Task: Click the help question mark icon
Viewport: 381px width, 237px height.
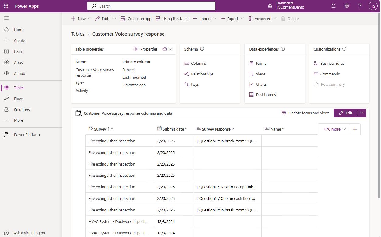Action: (x=360, y=6)
